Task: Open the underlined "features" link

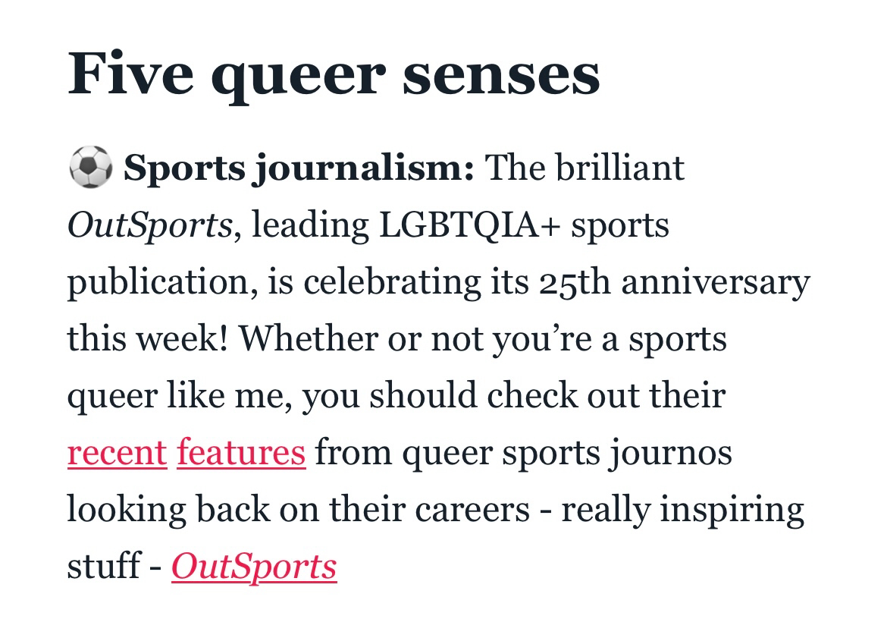Action: click(241, 453)
